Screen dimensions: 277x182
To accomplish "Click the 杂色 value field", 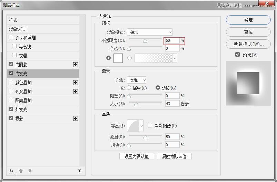I will (x=172, y=48).
